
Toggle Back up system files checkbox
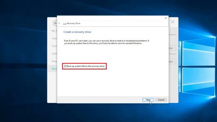[x=65, y=66]
